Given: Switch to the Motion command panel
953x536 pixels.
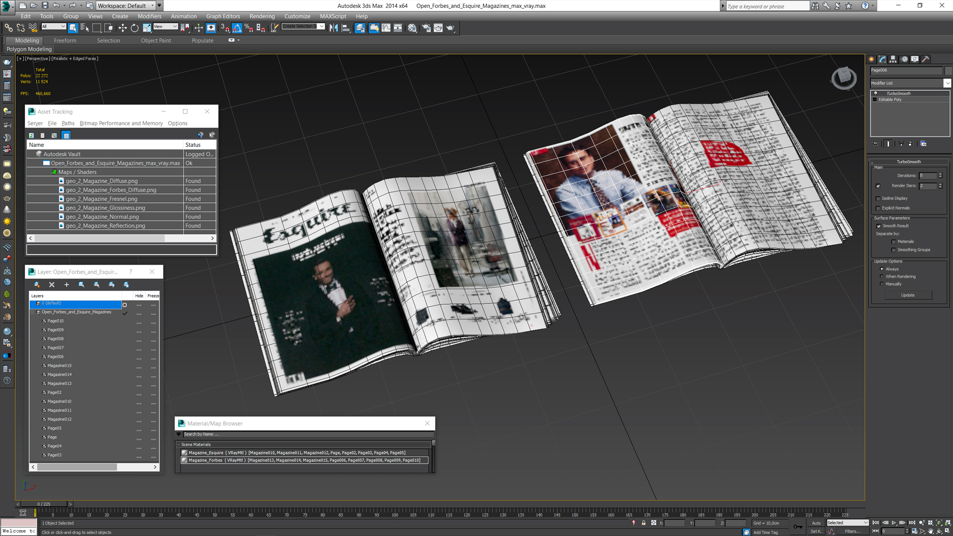Looking at the screenshot, I should tap(904, 59).
